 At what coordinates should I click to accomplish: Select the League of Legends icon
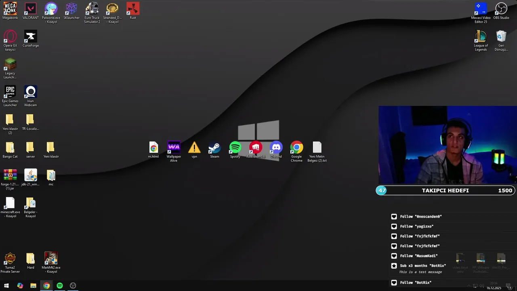click(x=481, y=40)
